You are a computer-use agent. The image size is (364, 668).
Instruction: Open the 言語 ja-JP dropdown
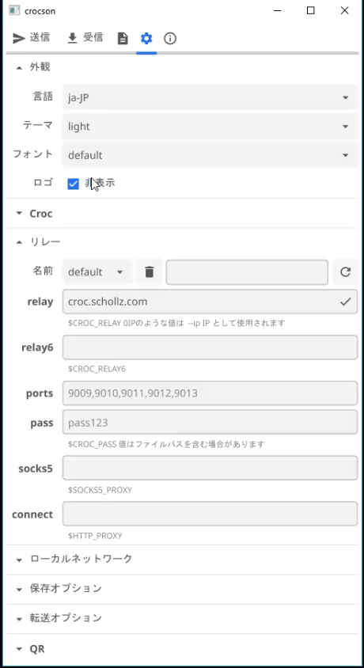pos(210,97)
